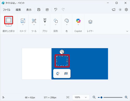Click inside the selected blue square

coord(62,61)
